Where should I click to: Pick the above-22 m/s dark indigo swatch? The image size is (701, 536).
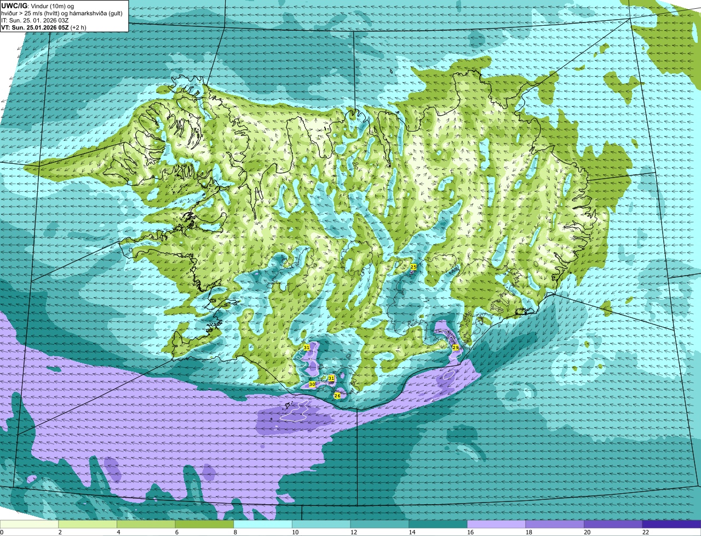671,524
